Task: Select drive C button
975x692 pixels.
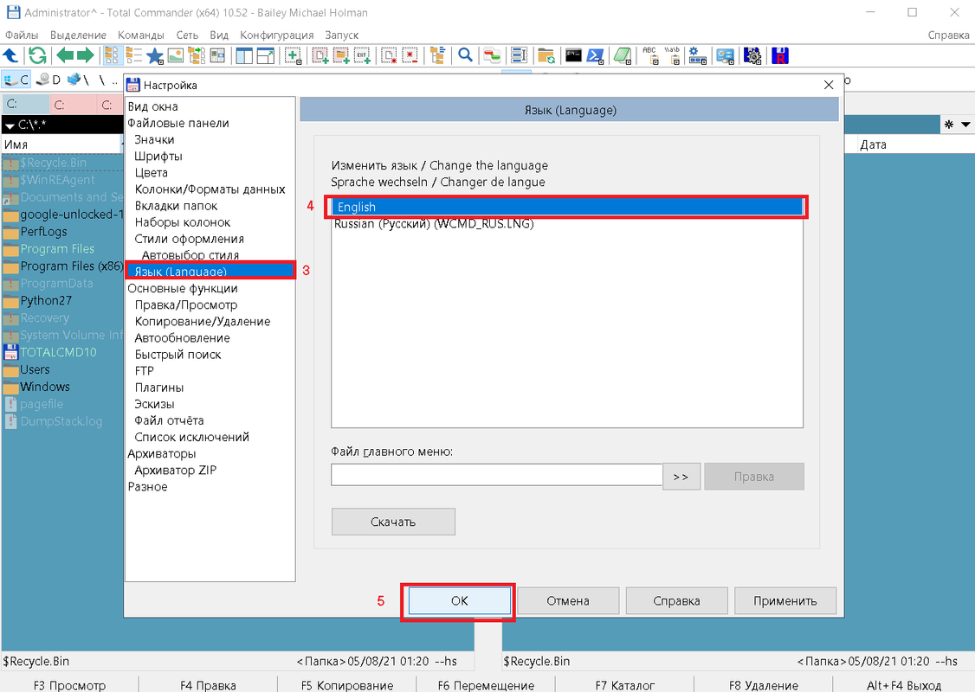Action: tap(16, 80)
